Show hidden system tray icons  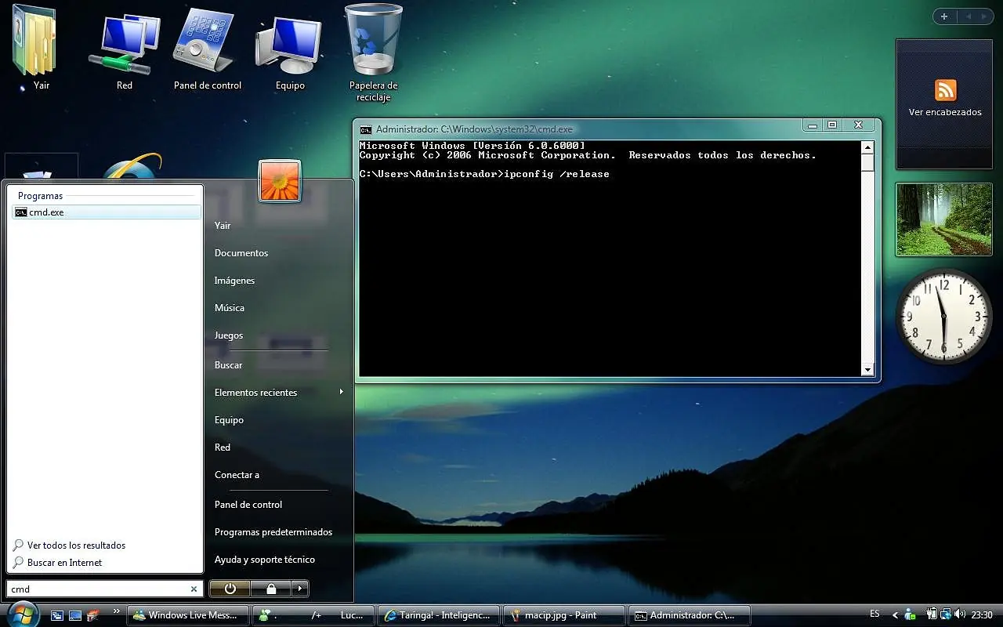(x=896, y=614)
